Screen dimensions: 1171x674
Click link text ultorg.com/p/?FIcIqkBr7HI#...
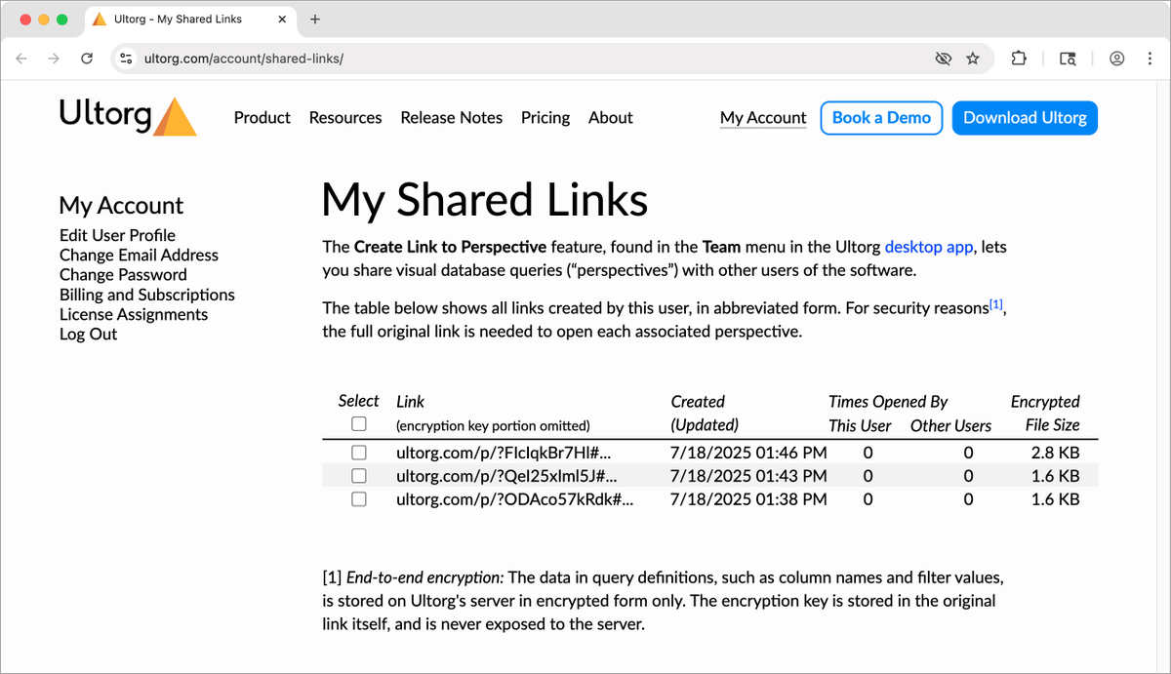click(504, 453)
